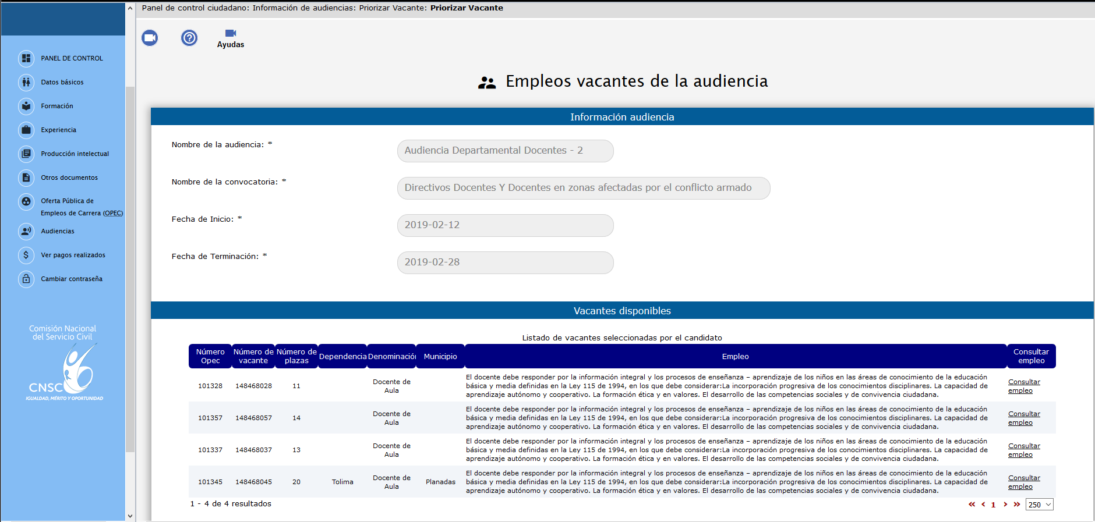Go to the last page of results
This screenshot has height=522, width=1095.
(x=1017, y=505)
